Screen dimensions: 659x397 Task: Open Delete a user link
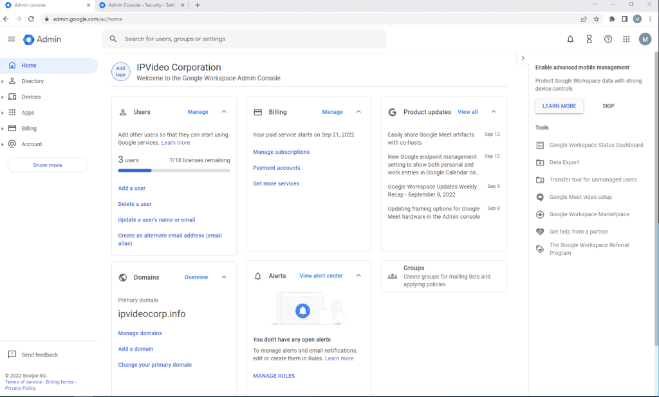[x=135, y=204]
